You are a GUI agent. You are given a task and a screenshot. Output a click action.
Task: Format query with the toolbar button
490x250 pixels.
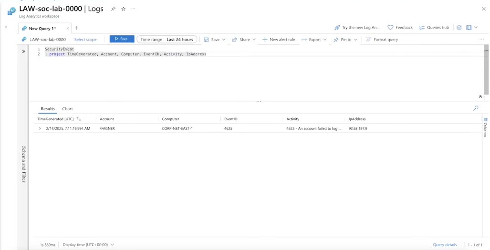coord(382,40)
